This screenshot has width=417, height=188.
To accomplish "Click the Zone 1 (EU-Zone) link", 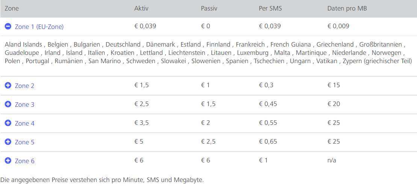I will pyautogui.click(x=39, y=27).
